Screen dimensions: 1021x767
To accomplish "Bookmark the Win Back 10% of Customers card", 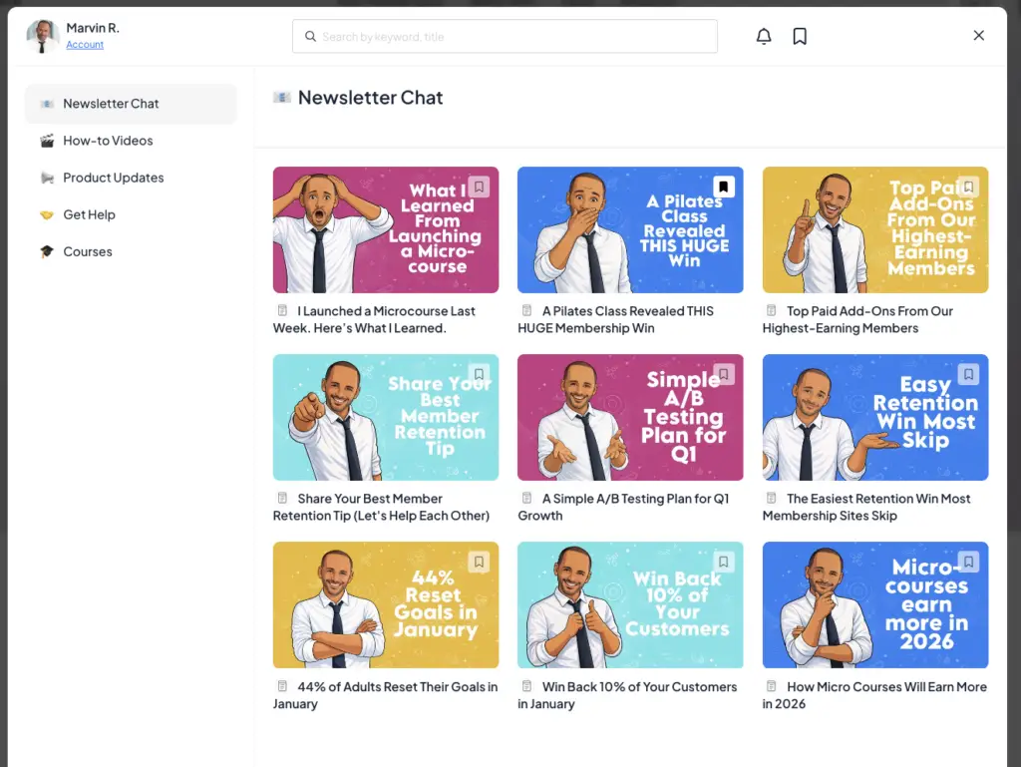I will click(x=724, y=562).
